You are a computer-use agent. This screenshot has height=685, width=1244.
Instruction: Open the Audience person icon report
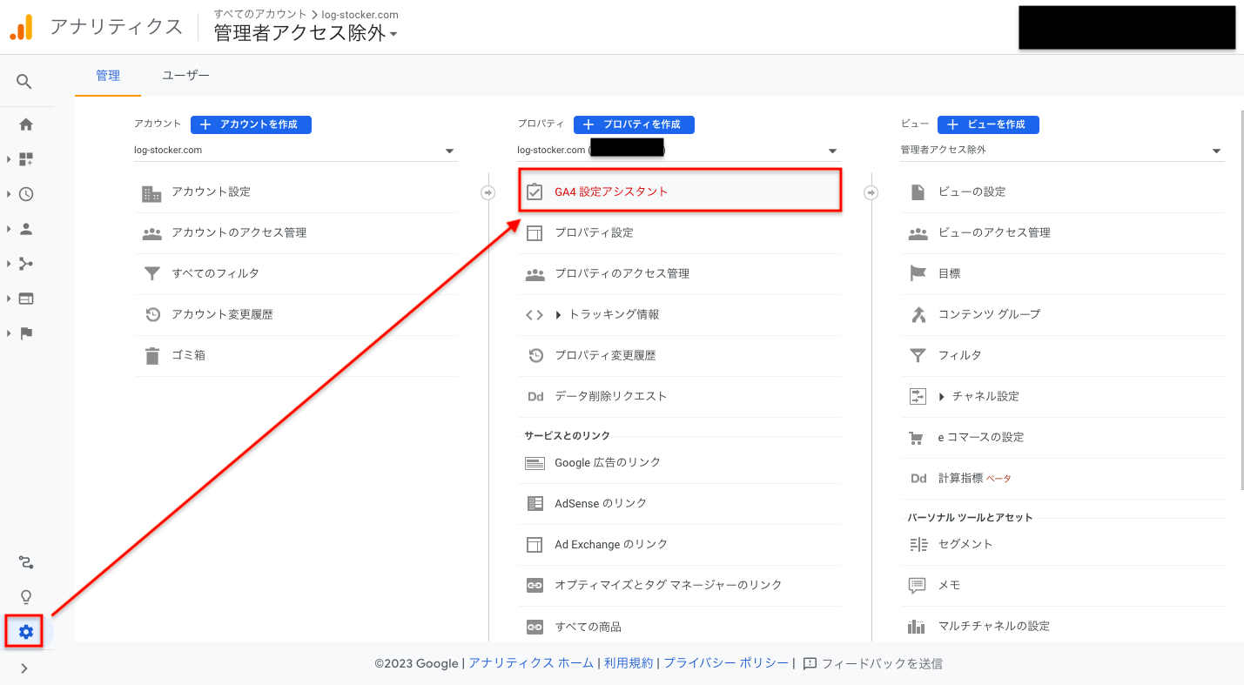(x=25, y=229)
